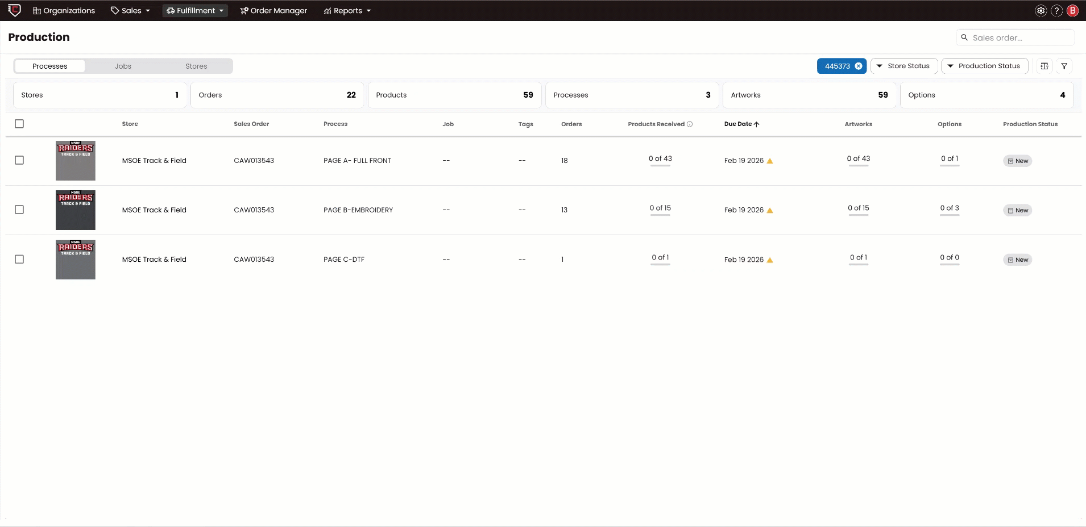1086x527 pixels.
Task: Click the filter funnel icon
Action: pyautogui.click(x=1064, y=66)
